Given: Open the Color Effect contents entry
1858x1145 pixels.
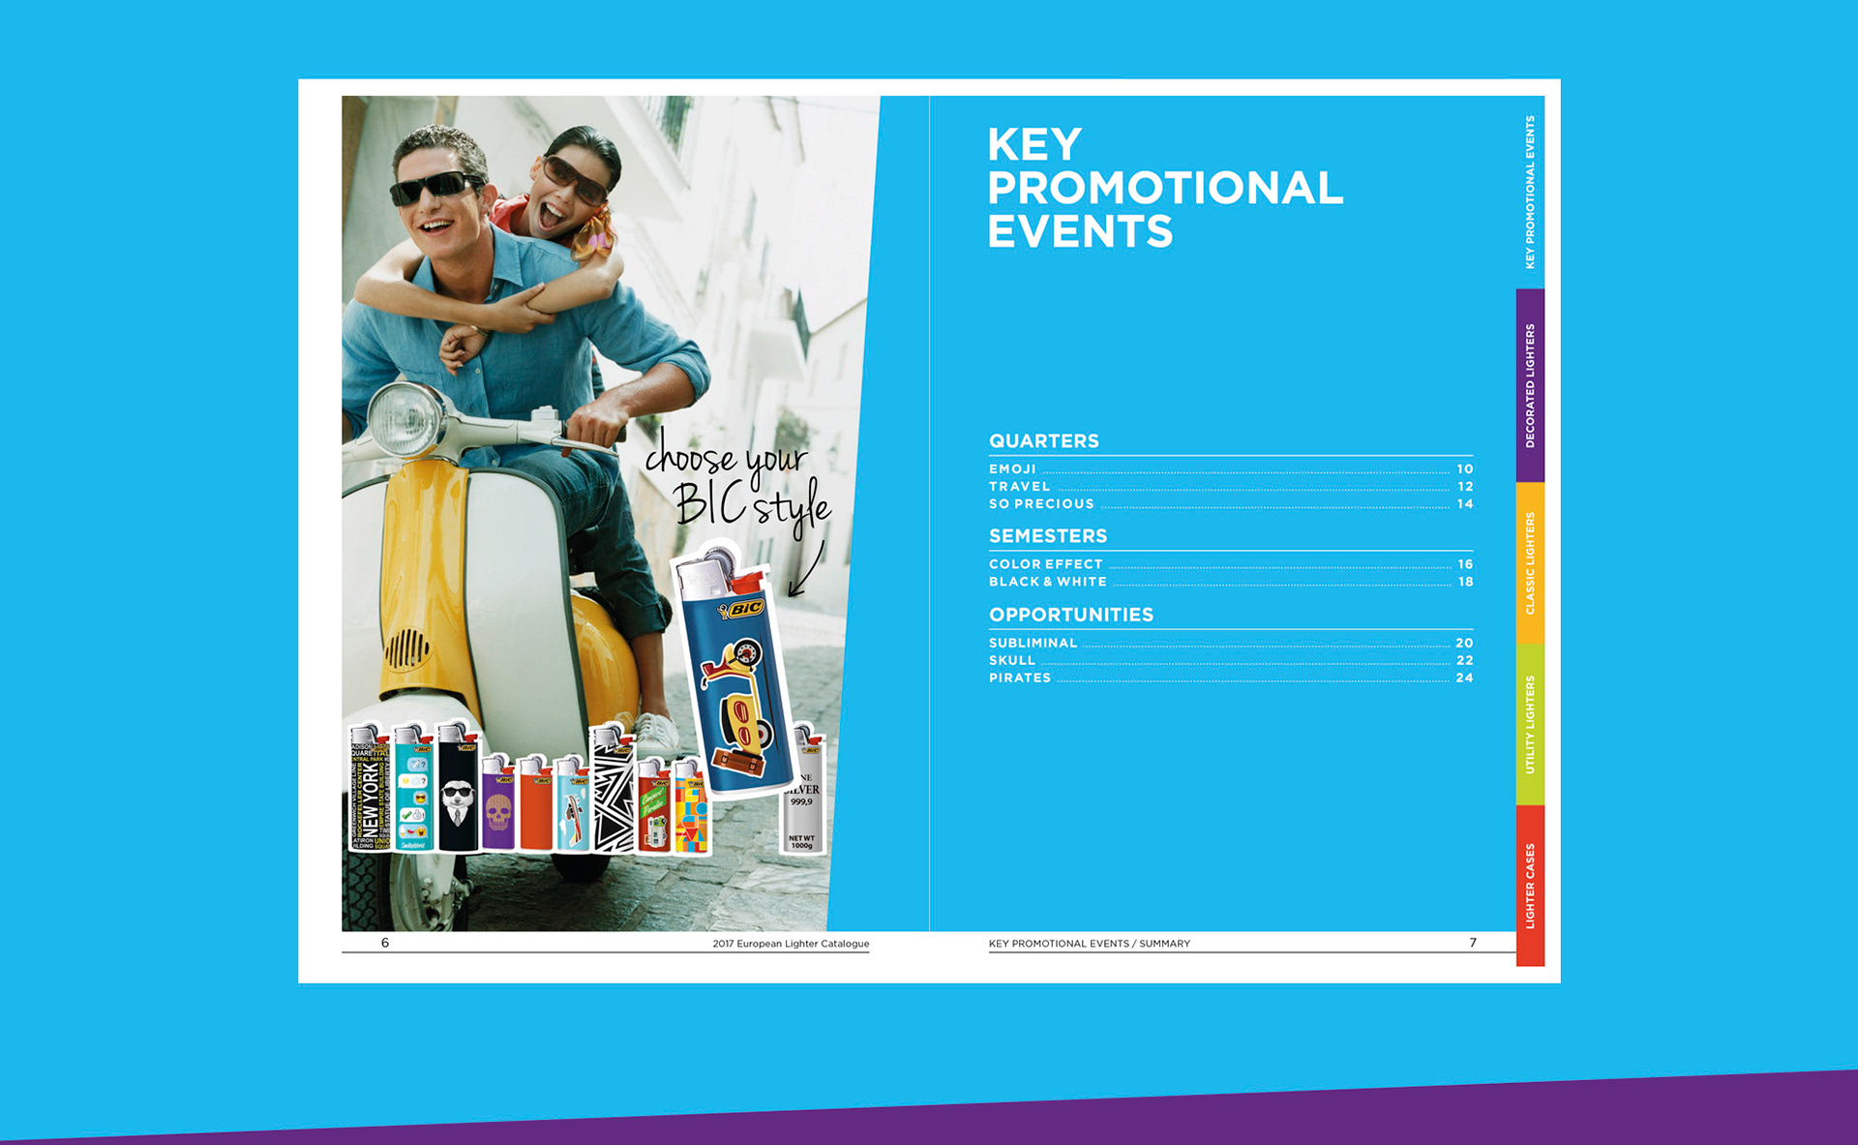Looking at the screenshot, I should pos(1230,564).
